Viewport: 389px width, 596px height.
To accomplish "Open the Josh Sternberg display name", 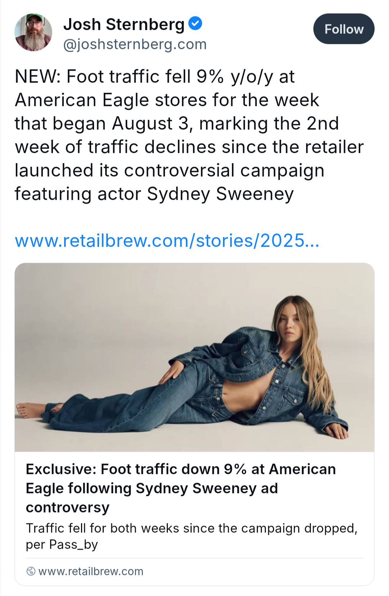I will point(124,25).
